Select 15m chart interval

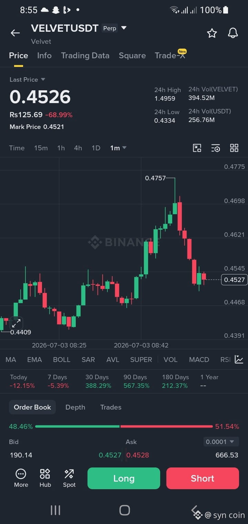pyautogui.click(x=41, y=148)
